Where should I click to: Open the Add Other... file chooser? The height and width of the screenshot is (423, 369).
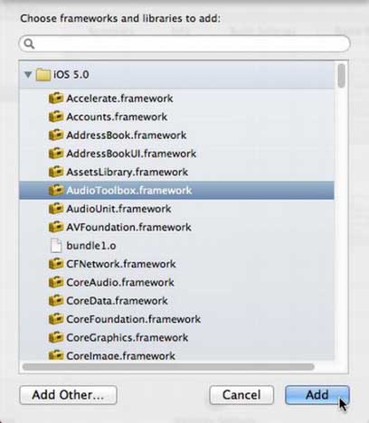coord(68,395)
